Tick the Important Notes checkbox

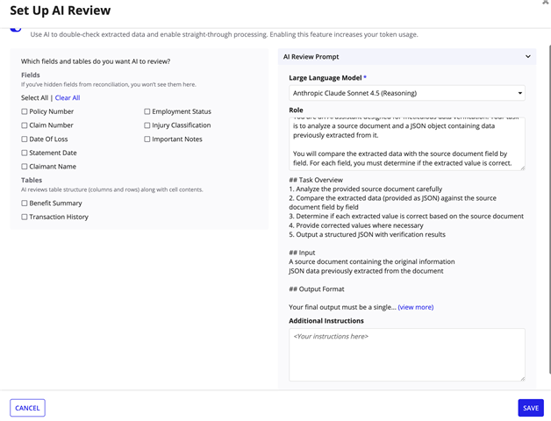(147, 139)
